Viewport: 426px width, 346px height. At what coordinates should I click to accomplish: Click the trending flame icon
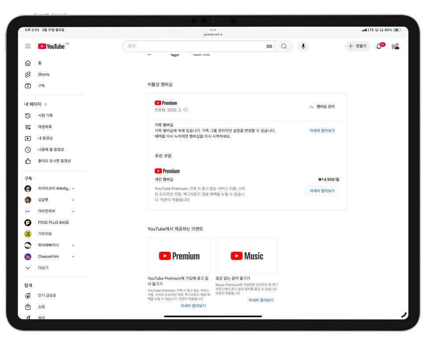click(28, 295)
